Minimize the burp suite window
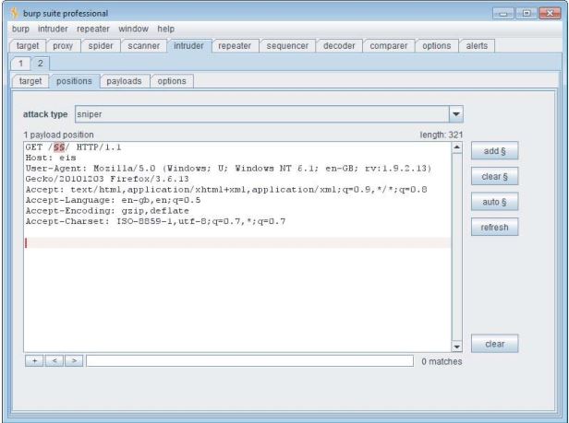The width and height of the screenshot is (569, 423). (x=503, y=14)
